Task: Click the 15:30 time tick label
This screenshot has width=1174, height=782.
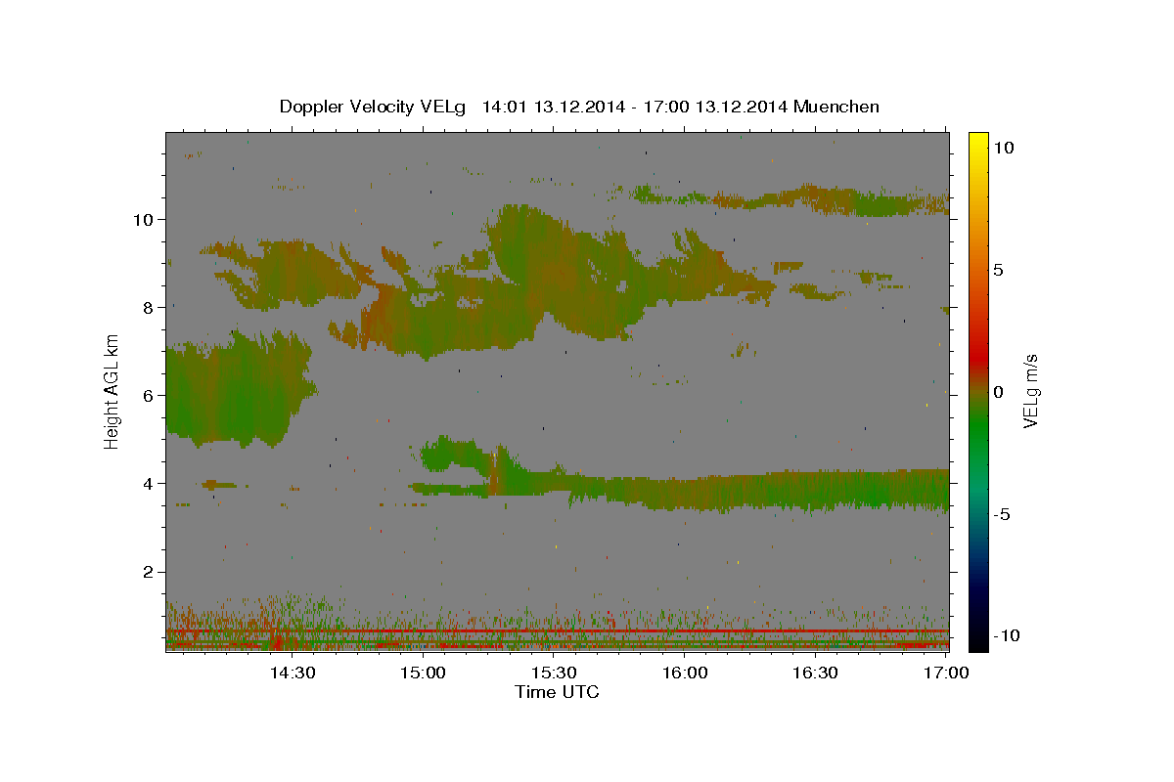Action: [554, 673]
